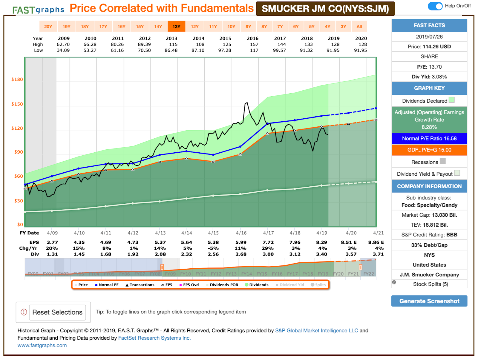The height and width of the screenshot is (356, 478).
Task: Click the Reset Selections button
Action: [x=57, y=312]
